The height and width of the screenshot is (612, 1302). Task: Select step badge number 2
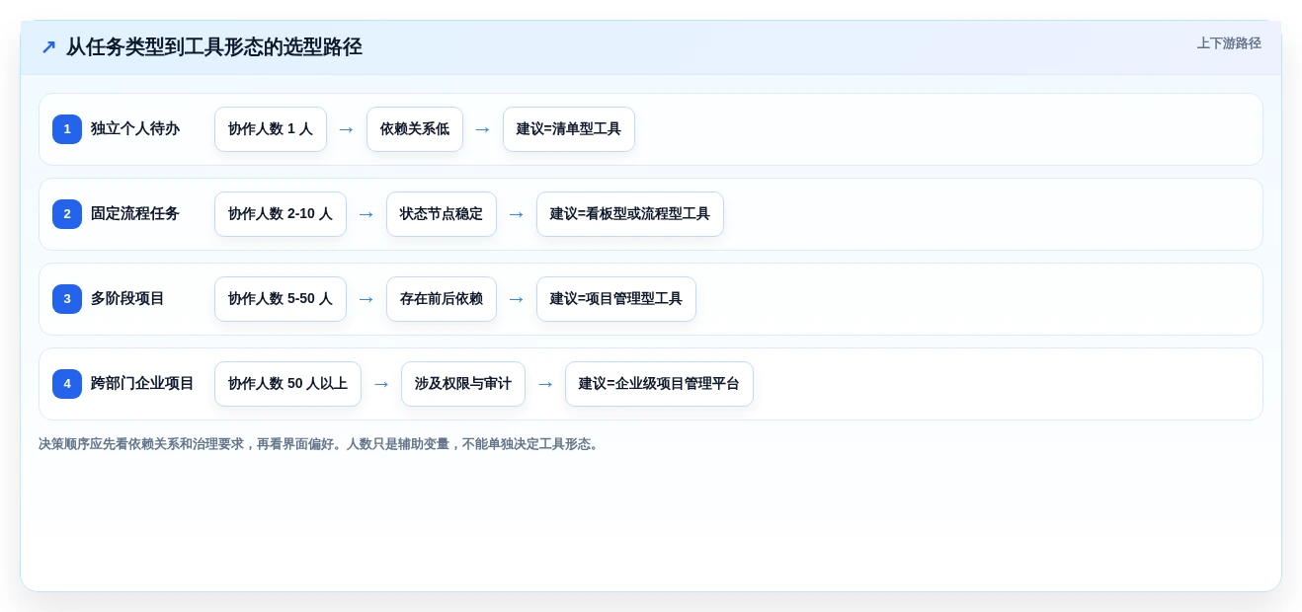pyautogui.click(x=67, y=214)
